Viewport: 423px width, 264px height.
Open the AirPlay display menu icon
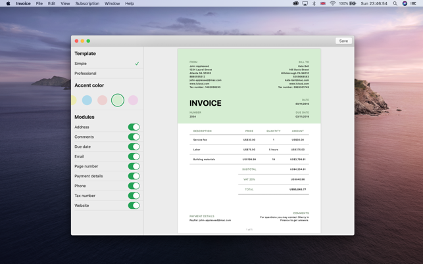(x=305, y=3)
